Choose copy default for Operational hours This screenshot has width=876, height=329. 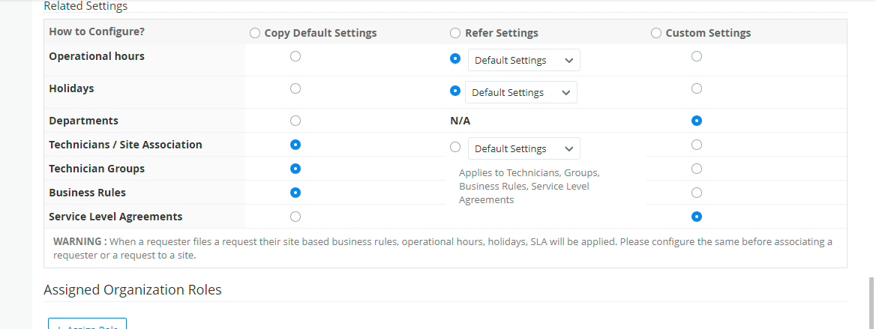point(295,56)
